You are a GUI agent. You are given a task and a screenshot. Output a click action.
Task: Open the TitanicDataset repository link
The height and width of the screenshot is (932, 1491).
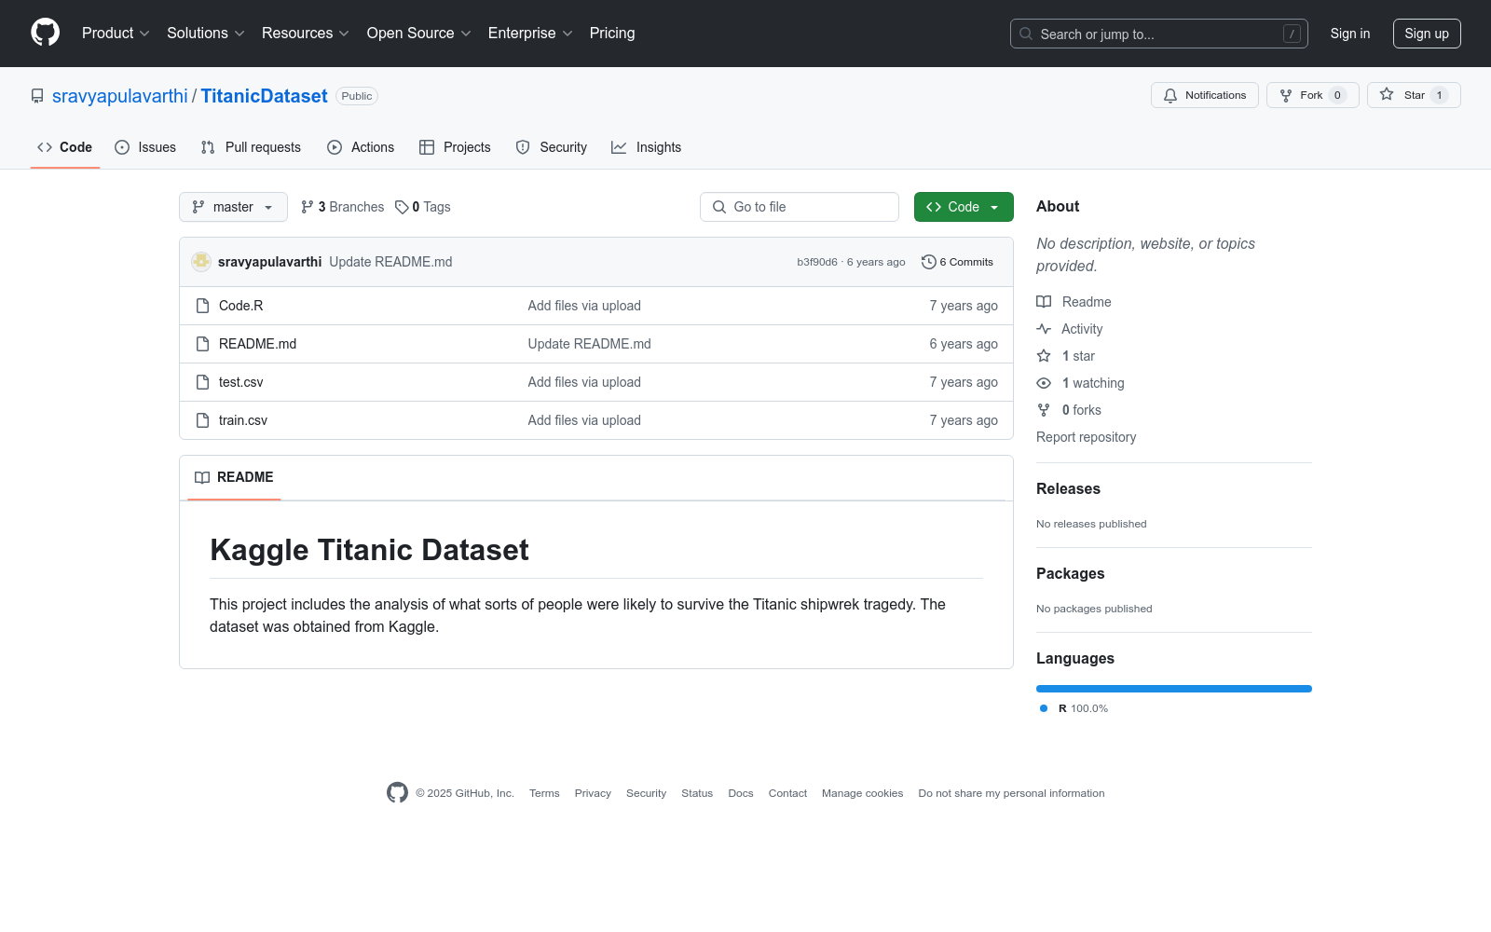tap(264, 96)
